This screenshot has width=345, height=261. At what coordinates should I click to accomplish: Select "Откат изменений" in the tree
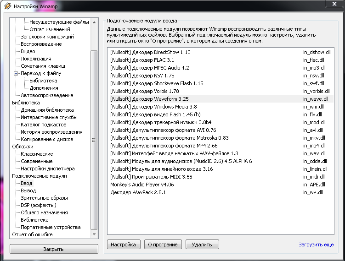50,29
